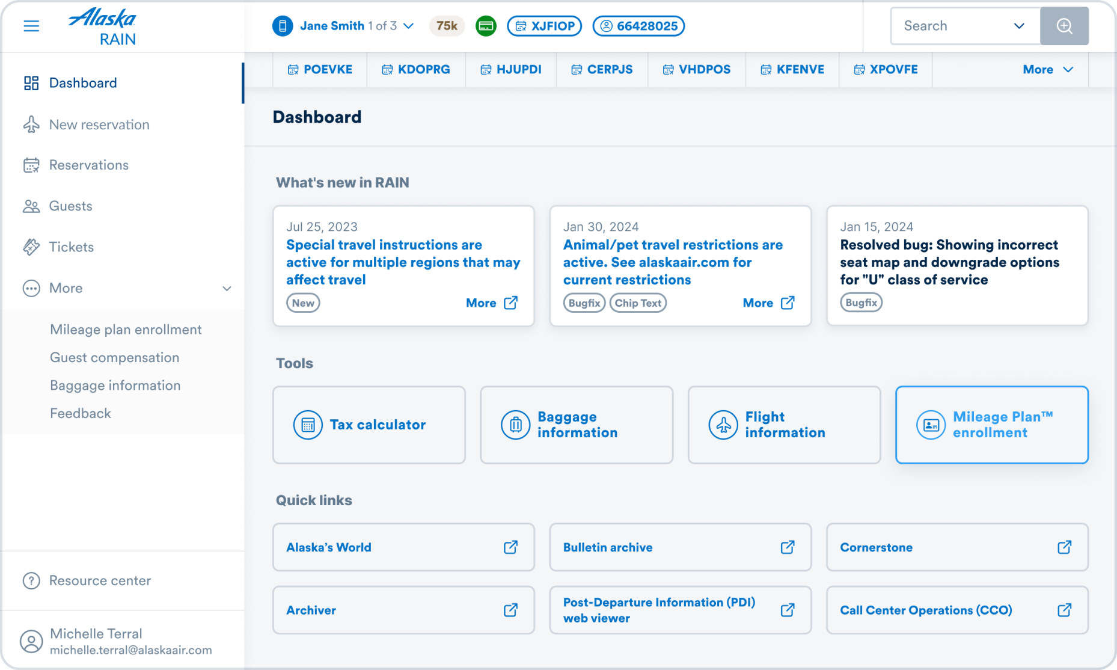Open Baggage information in sidebar submenu
1117x670 pixels.
[115, 386]
